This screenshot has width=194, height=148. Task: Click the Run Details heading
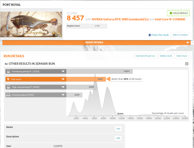point(14,56)
